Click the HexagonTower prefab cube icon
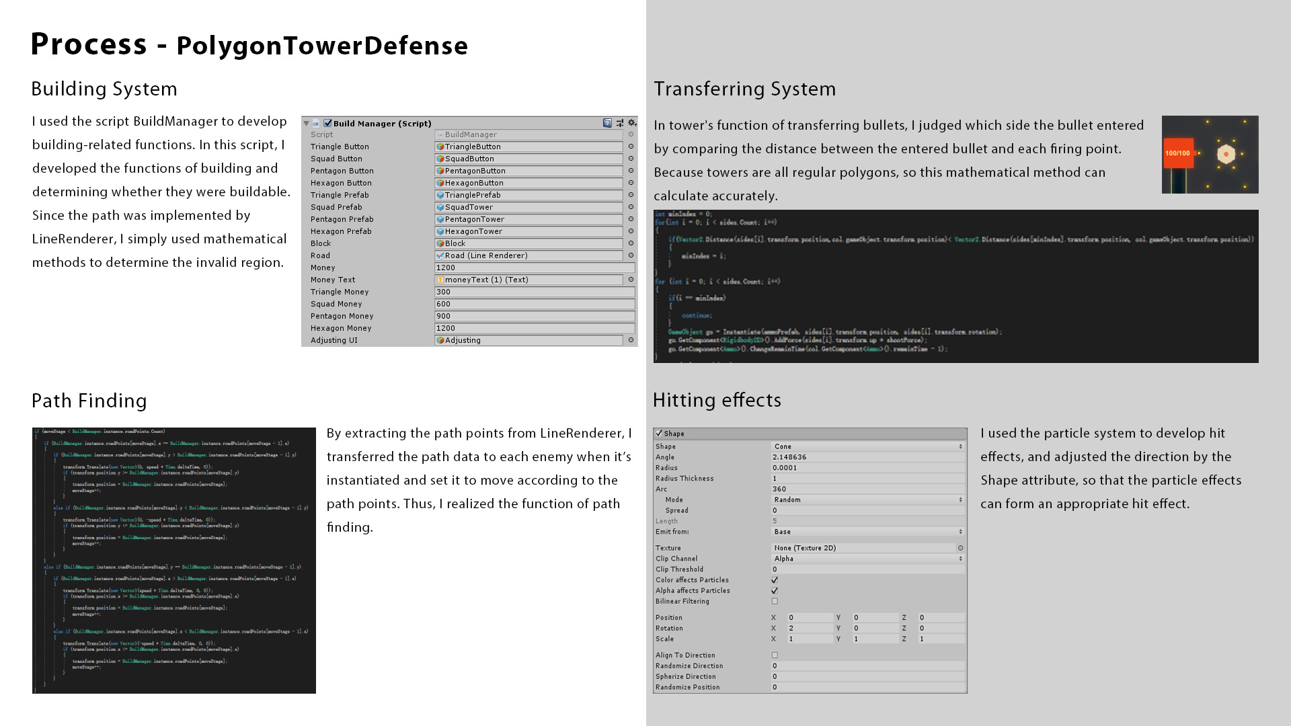The width and height of the screenshot is (1291, 726). coord(440,231)
